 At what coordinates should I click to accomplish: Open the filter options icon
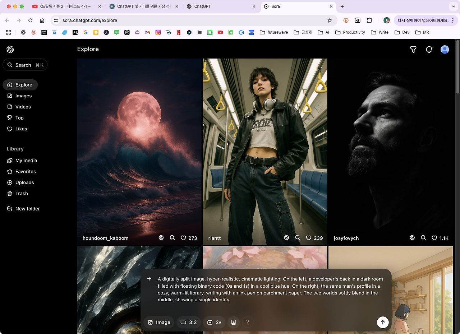tap(413, 50)
